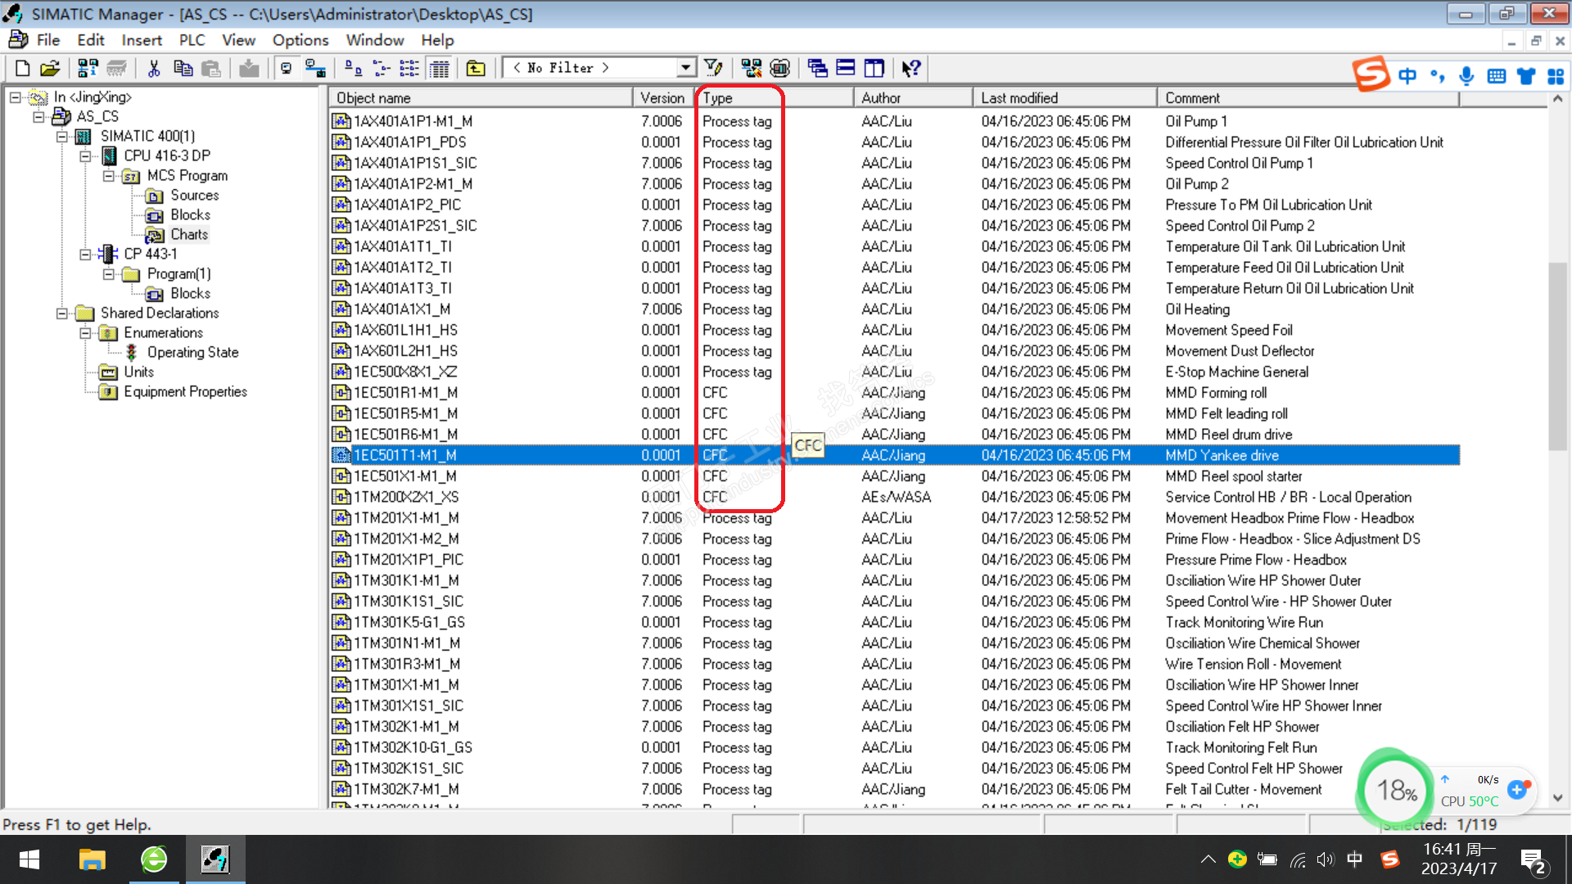Toggle the Large Icons view button
This screenshot has height=884, width=1572.
point(353,68)
